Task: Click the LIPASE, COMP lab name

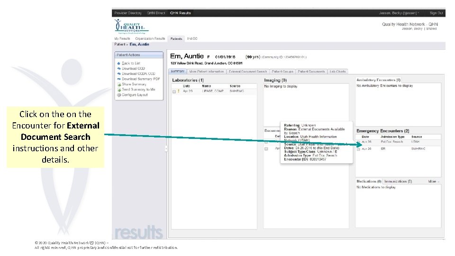Action: point(213,91)
